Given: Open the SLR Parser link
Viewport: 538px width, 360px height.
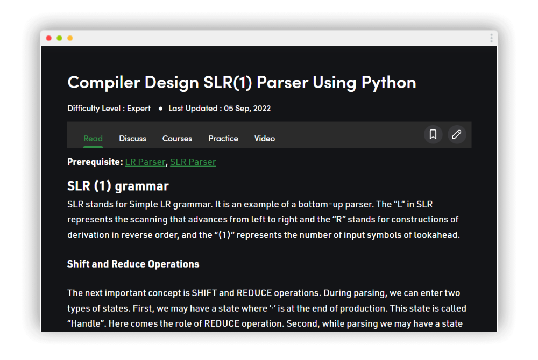Looking at the screenshot, I should coord(193,162).
